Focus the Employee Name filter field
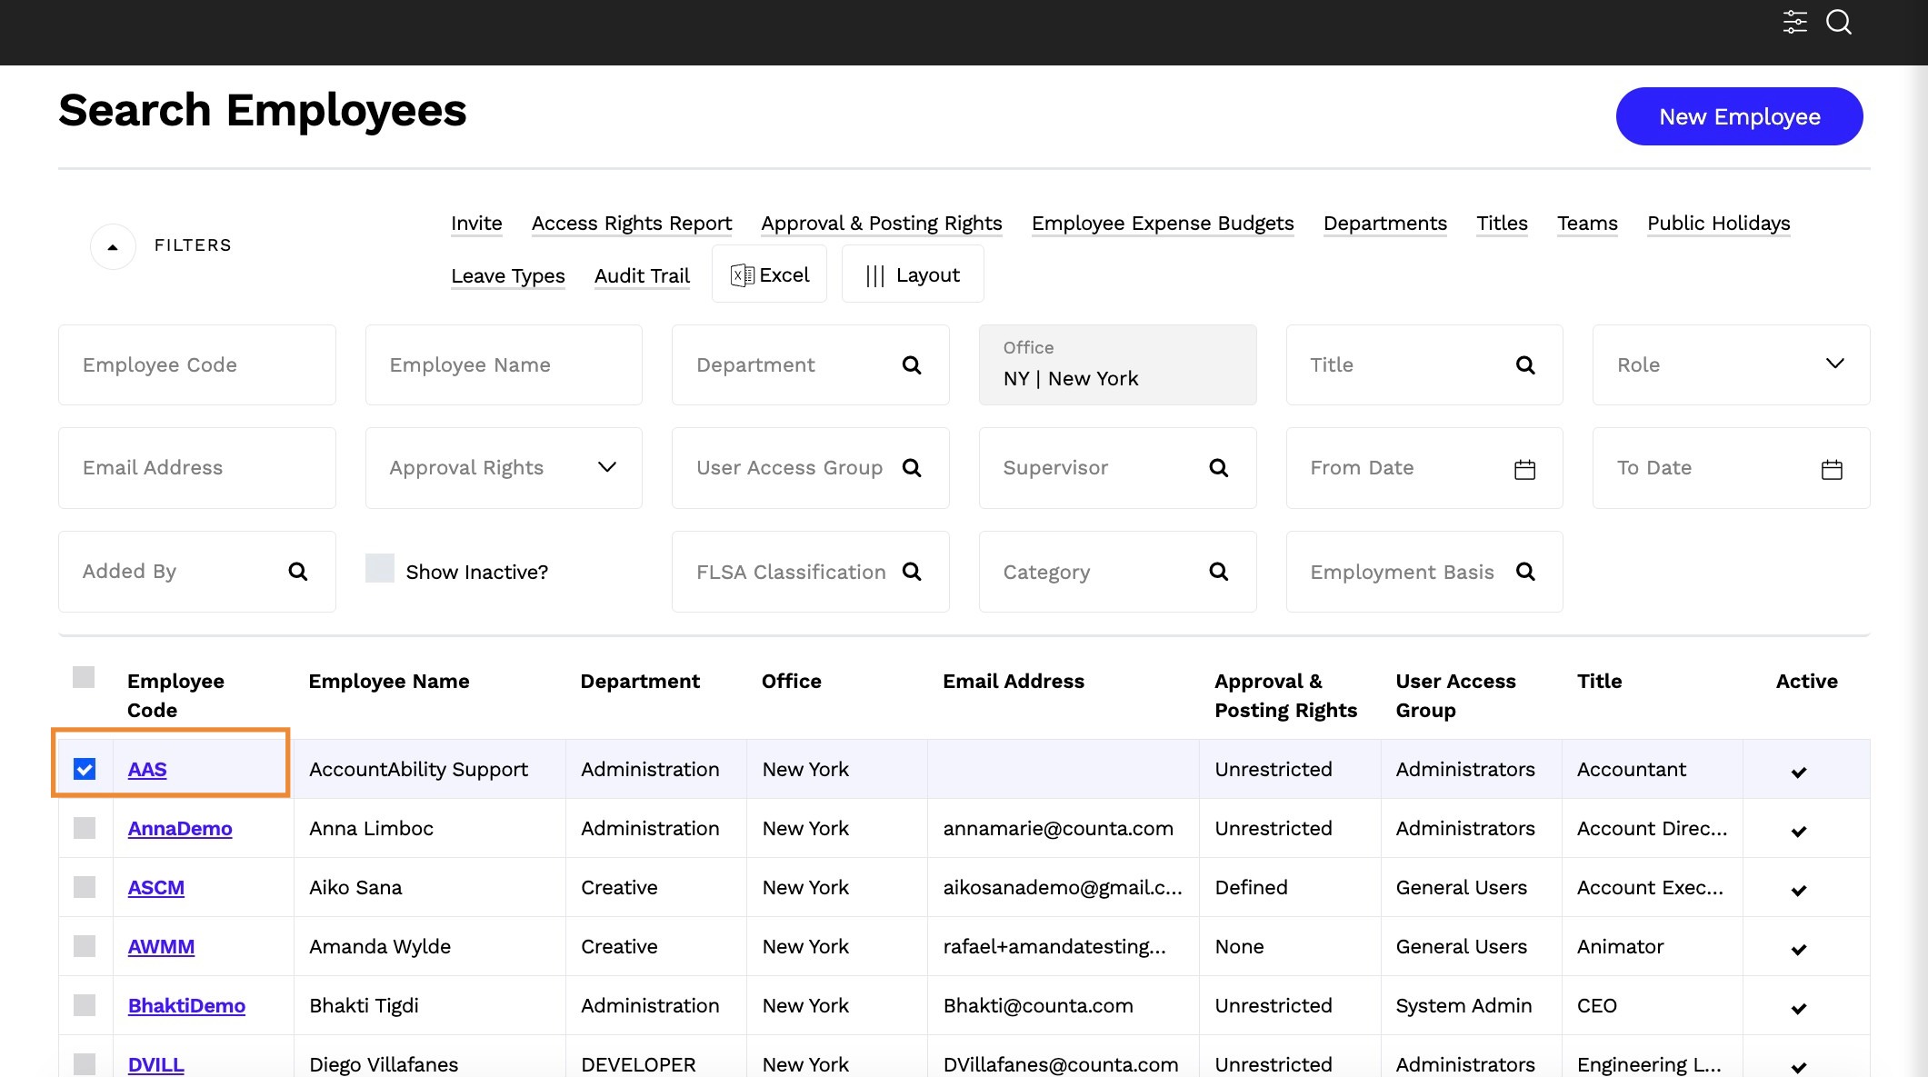Screen dimensions: 1928x1077 pos(504,364)
